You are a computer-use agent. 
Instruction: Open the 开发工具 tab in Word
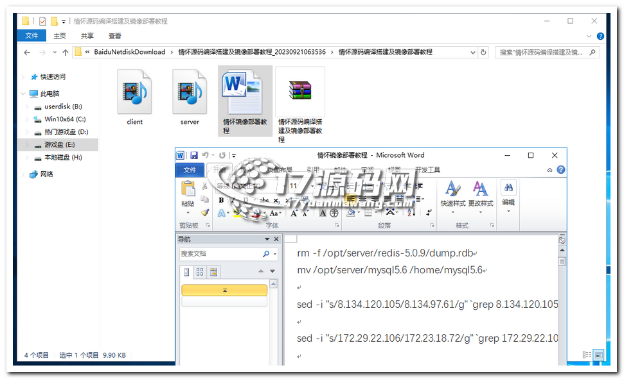(427, 170)
